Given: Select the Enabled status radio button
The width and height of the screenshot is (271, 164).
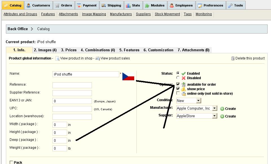Looking at the screenshot, I should pyautogui.click(x=178, y=73).
